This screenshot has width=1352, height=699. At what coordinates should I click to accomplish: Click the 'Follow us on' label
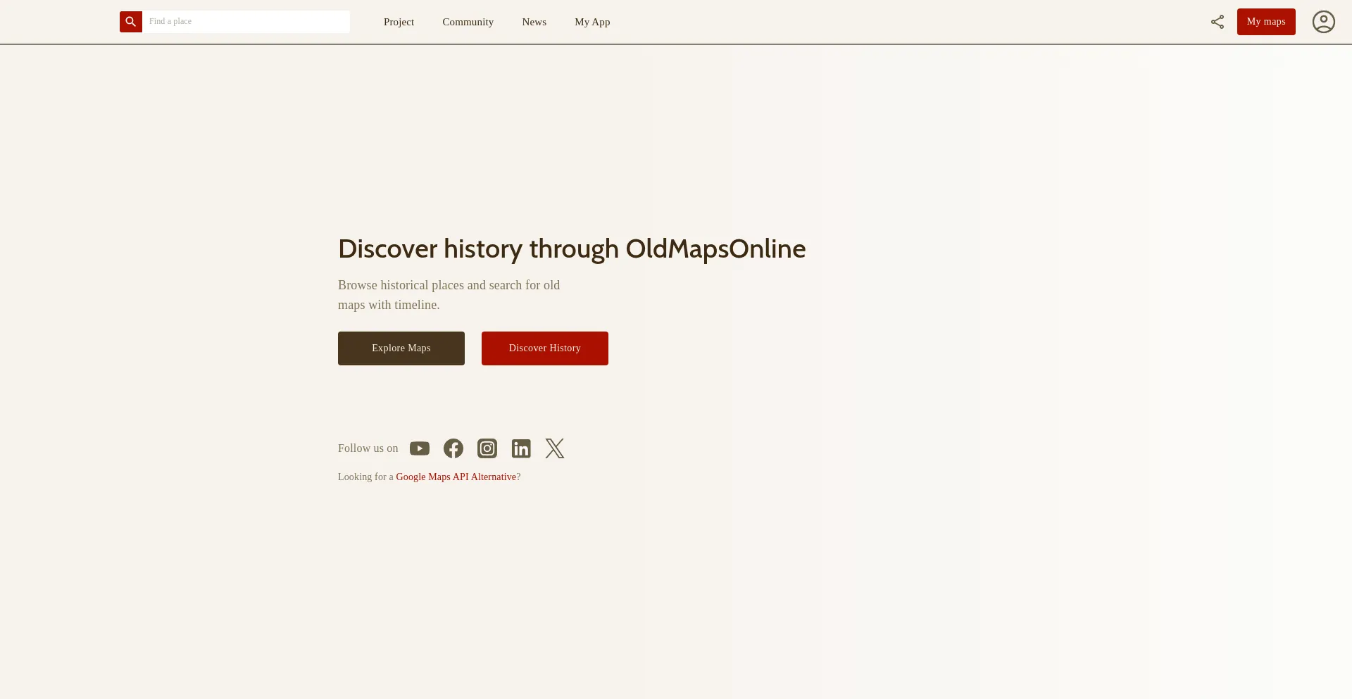pyautogui.click(x=368, y=448)
